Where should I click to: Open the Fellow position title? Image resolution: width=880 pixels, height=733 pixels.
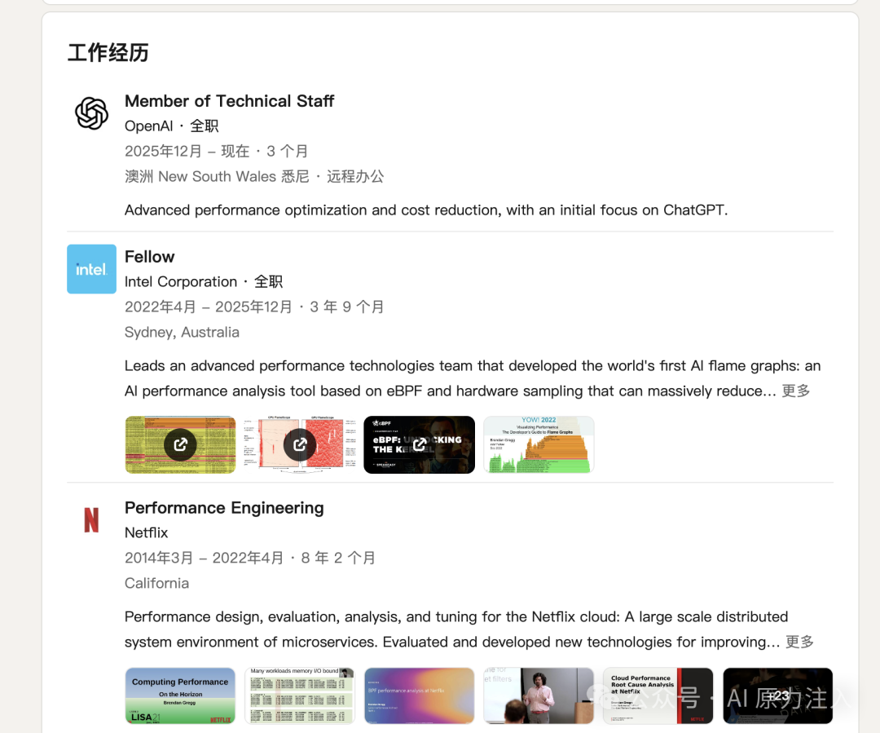[x=149, y=257]
